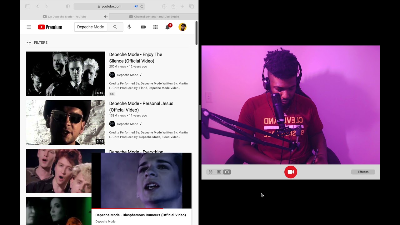The image size is (400, 225).
Task: Mute the Depeche Mode tab audio
Action: tap(106, 17)
